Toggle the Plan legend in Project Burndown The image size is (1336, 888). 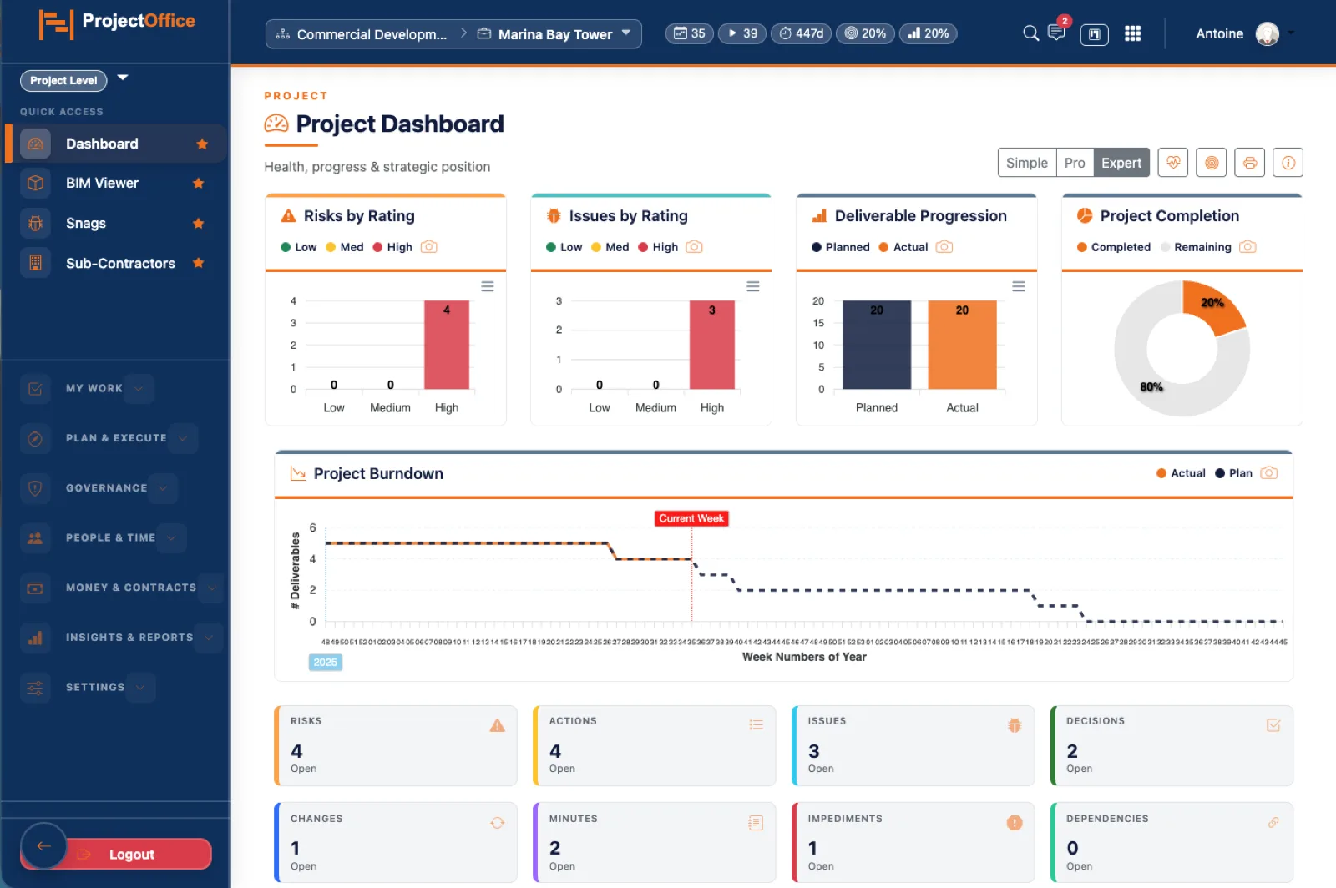point(1234,473)
